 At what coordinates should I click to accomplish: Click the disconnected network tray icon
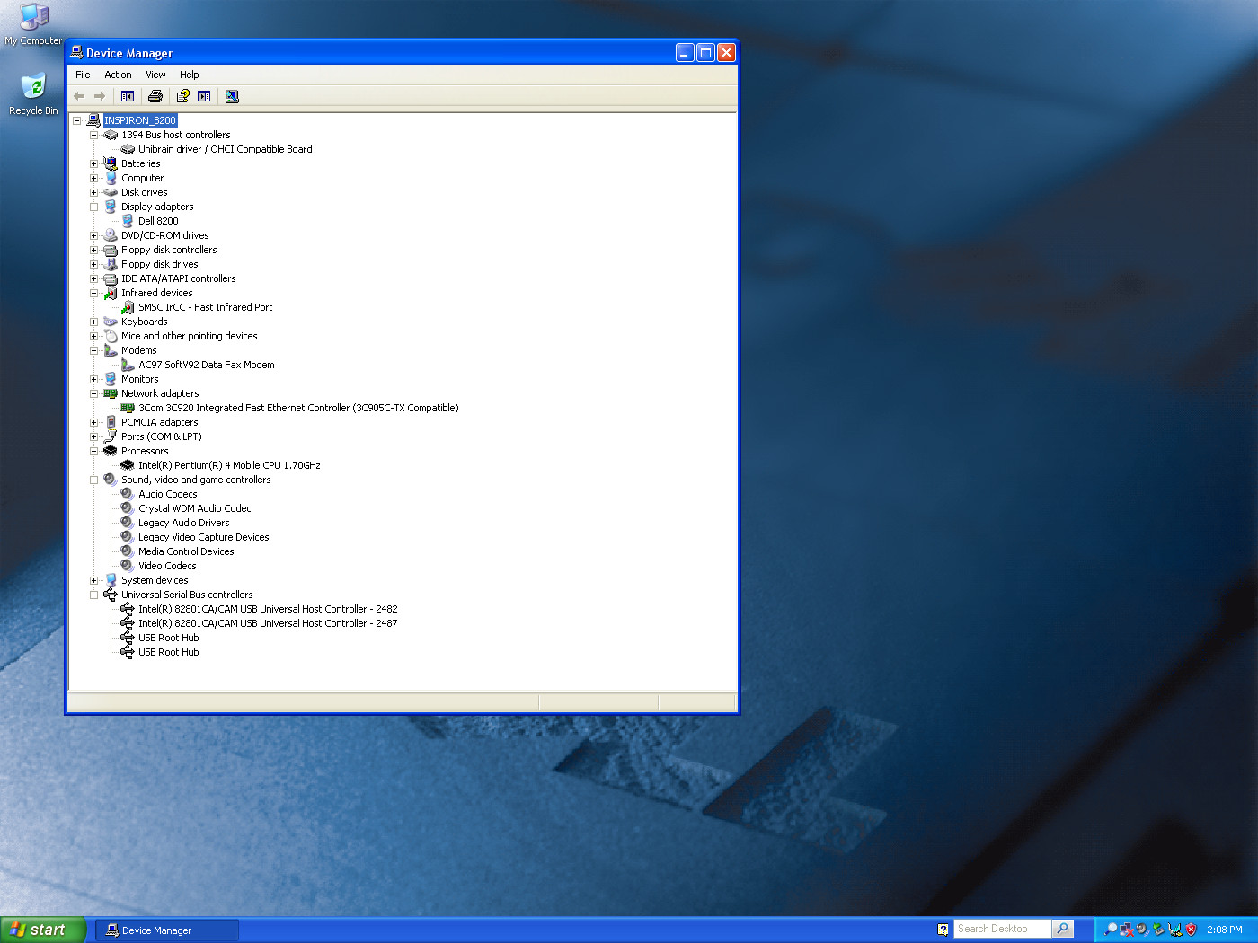click(x=1126, y=930)
